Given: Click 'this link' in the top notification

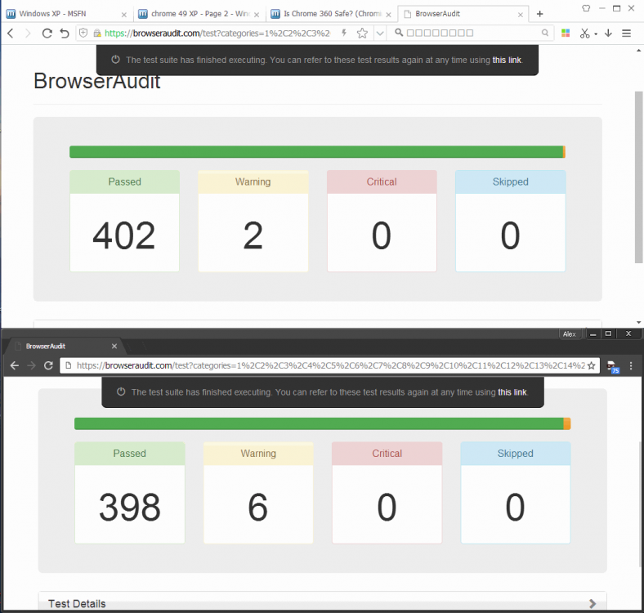Looking at the screenshot, I should coord(506,60).
